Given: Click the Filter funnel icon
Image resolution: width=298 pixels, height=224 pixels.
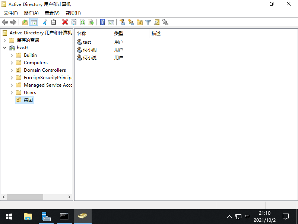Looking at the screenshot, I should pos(148,22).
